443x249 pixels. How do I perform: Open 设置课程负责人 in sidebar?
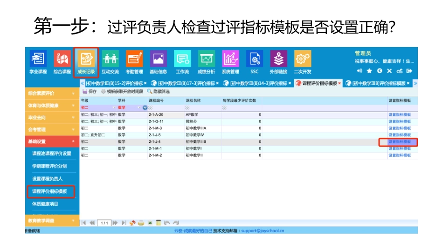[x=47, y=179]
